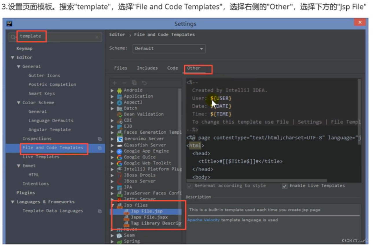Collapse the Emmet node

click(19, 166)
